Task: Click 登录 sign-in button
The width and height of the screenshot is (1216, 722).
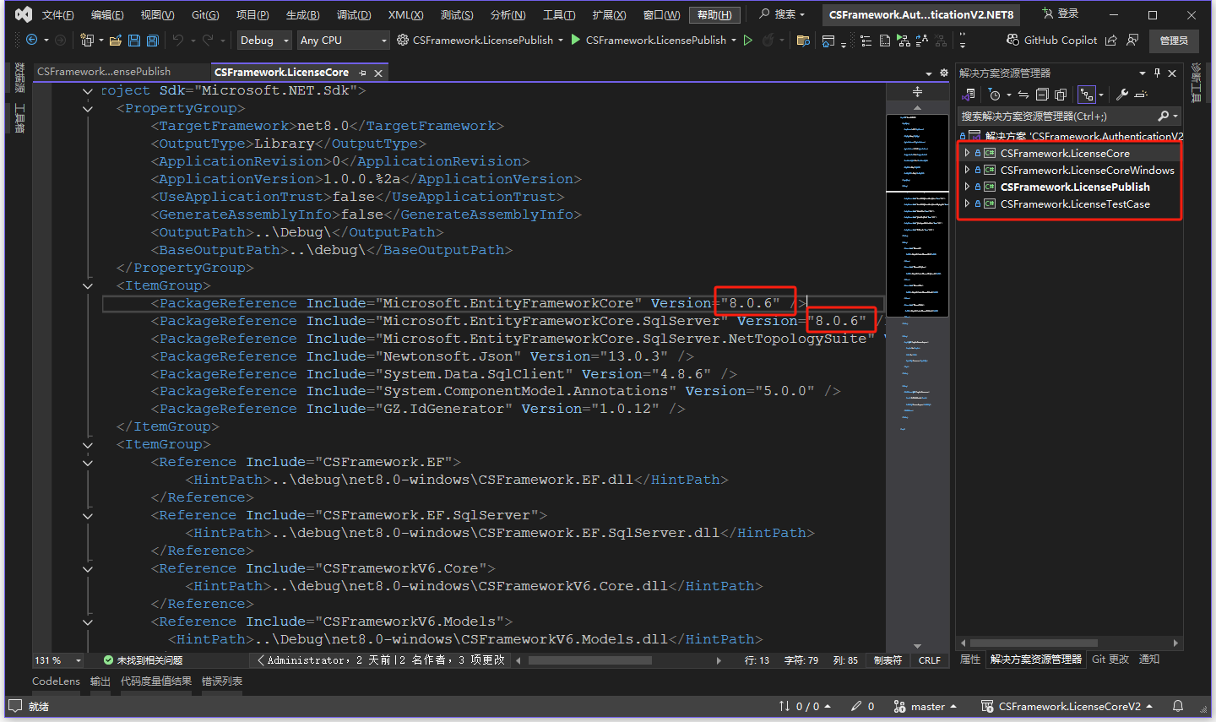Action: [x=1061, y=14]
